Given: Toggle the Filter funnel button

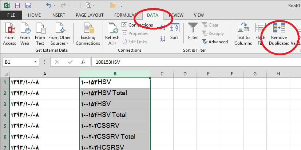Looking at the screenshot, I should click(x=193, y=32).
